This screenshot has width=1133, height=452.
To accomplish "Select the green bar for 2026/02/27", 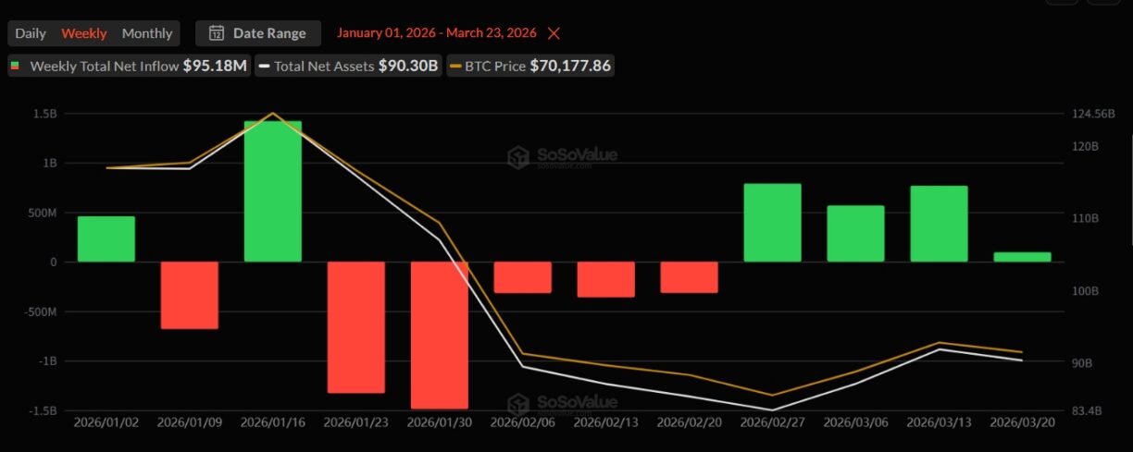I will (x=773, y=223).
